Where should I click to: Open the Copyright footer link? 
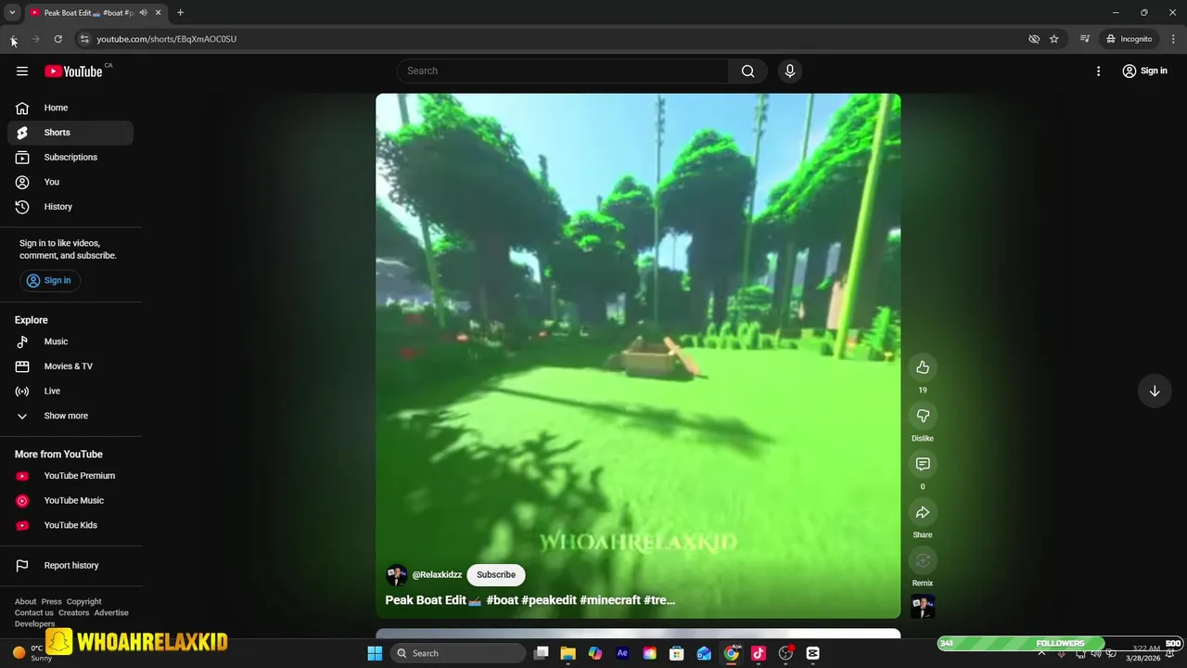tap(83, 602)
